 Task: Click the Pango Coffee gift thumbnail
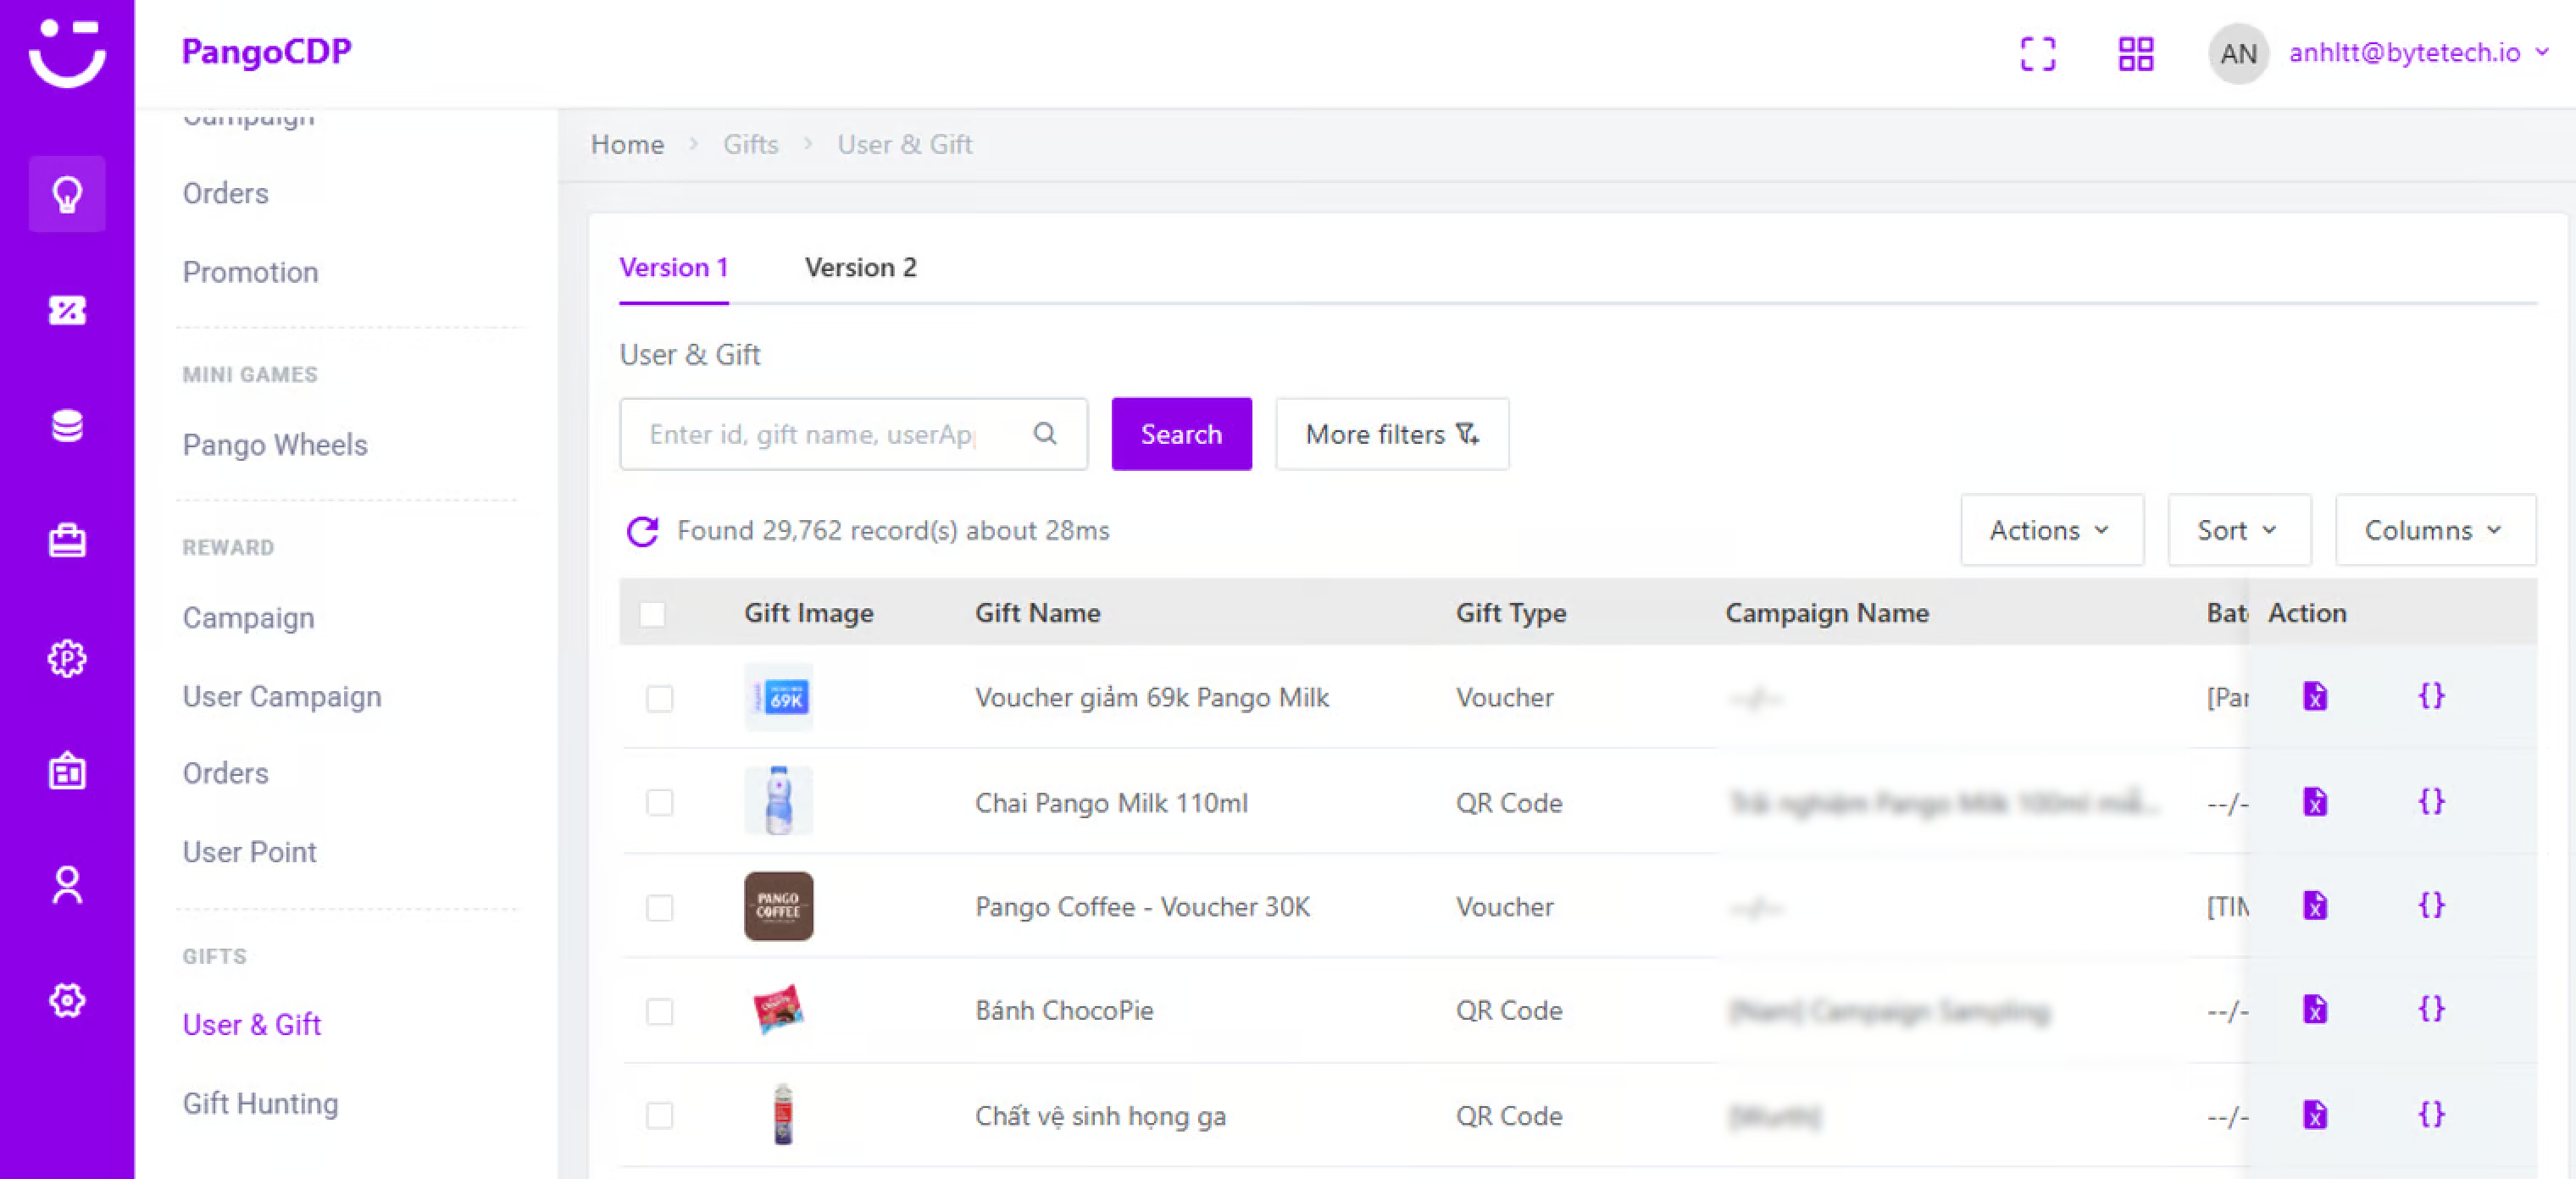pyautogui.click(x=778, y=906)
